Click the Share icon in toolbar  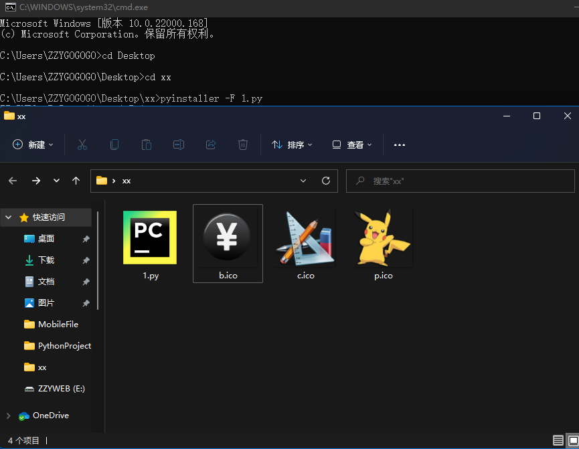(x=211, y=145)
